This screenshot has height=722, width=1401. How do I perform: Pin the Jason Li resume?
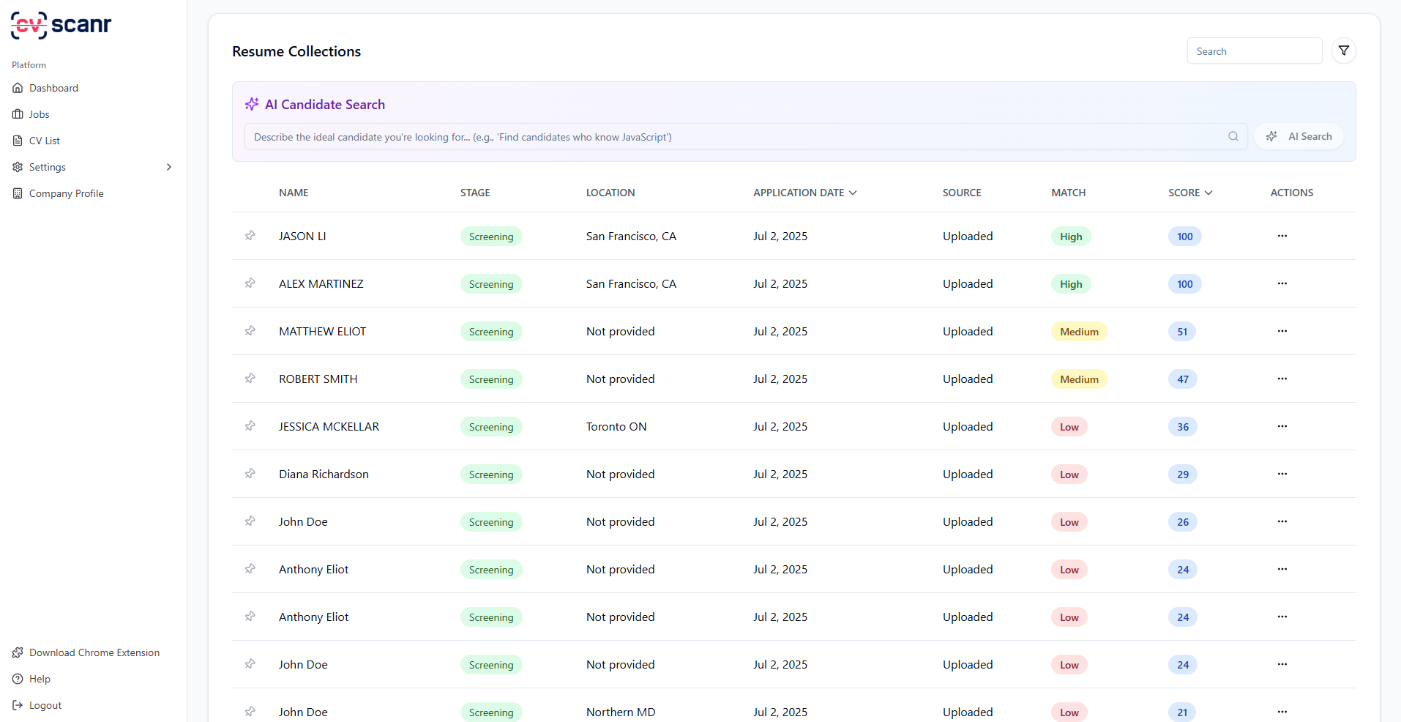pyautogui.click(x=250, y=236)
